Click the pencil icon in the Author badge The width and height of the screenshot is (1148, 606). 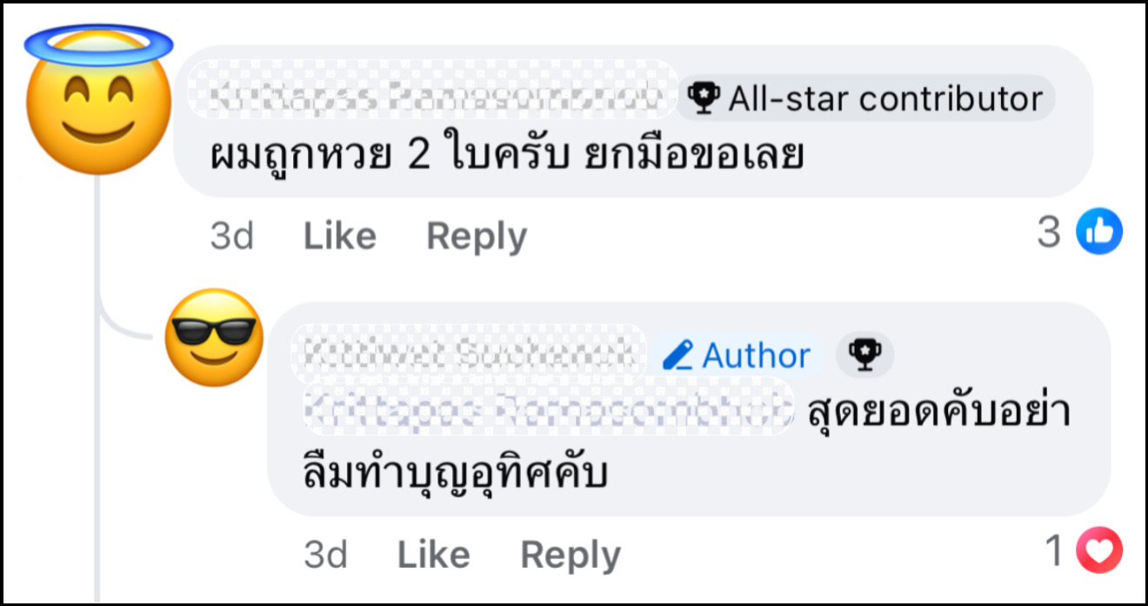[677, 356]
